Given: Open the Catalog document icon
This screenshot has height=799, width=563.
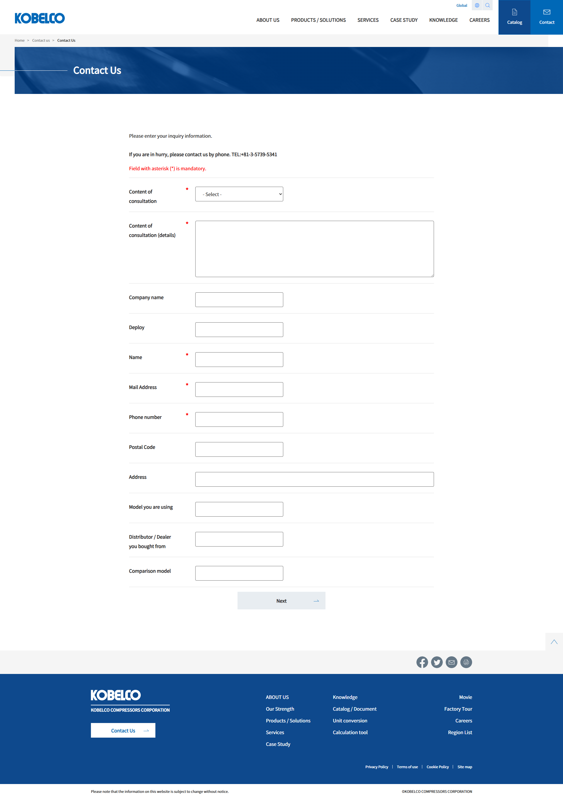Looking at the screenshot, I should click(x=514, y=13).
